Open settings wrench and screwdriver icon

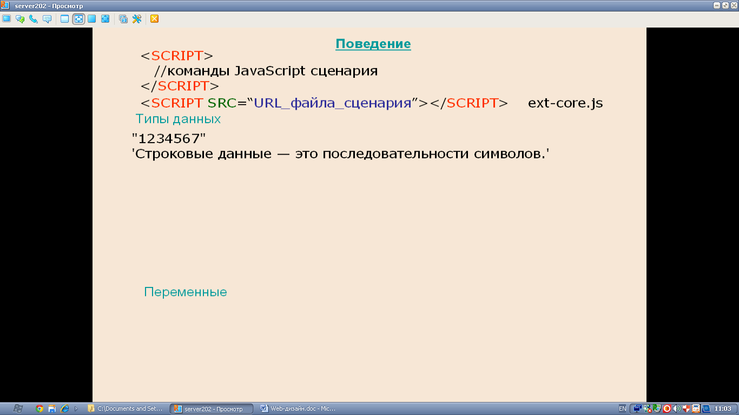[137, 19]
